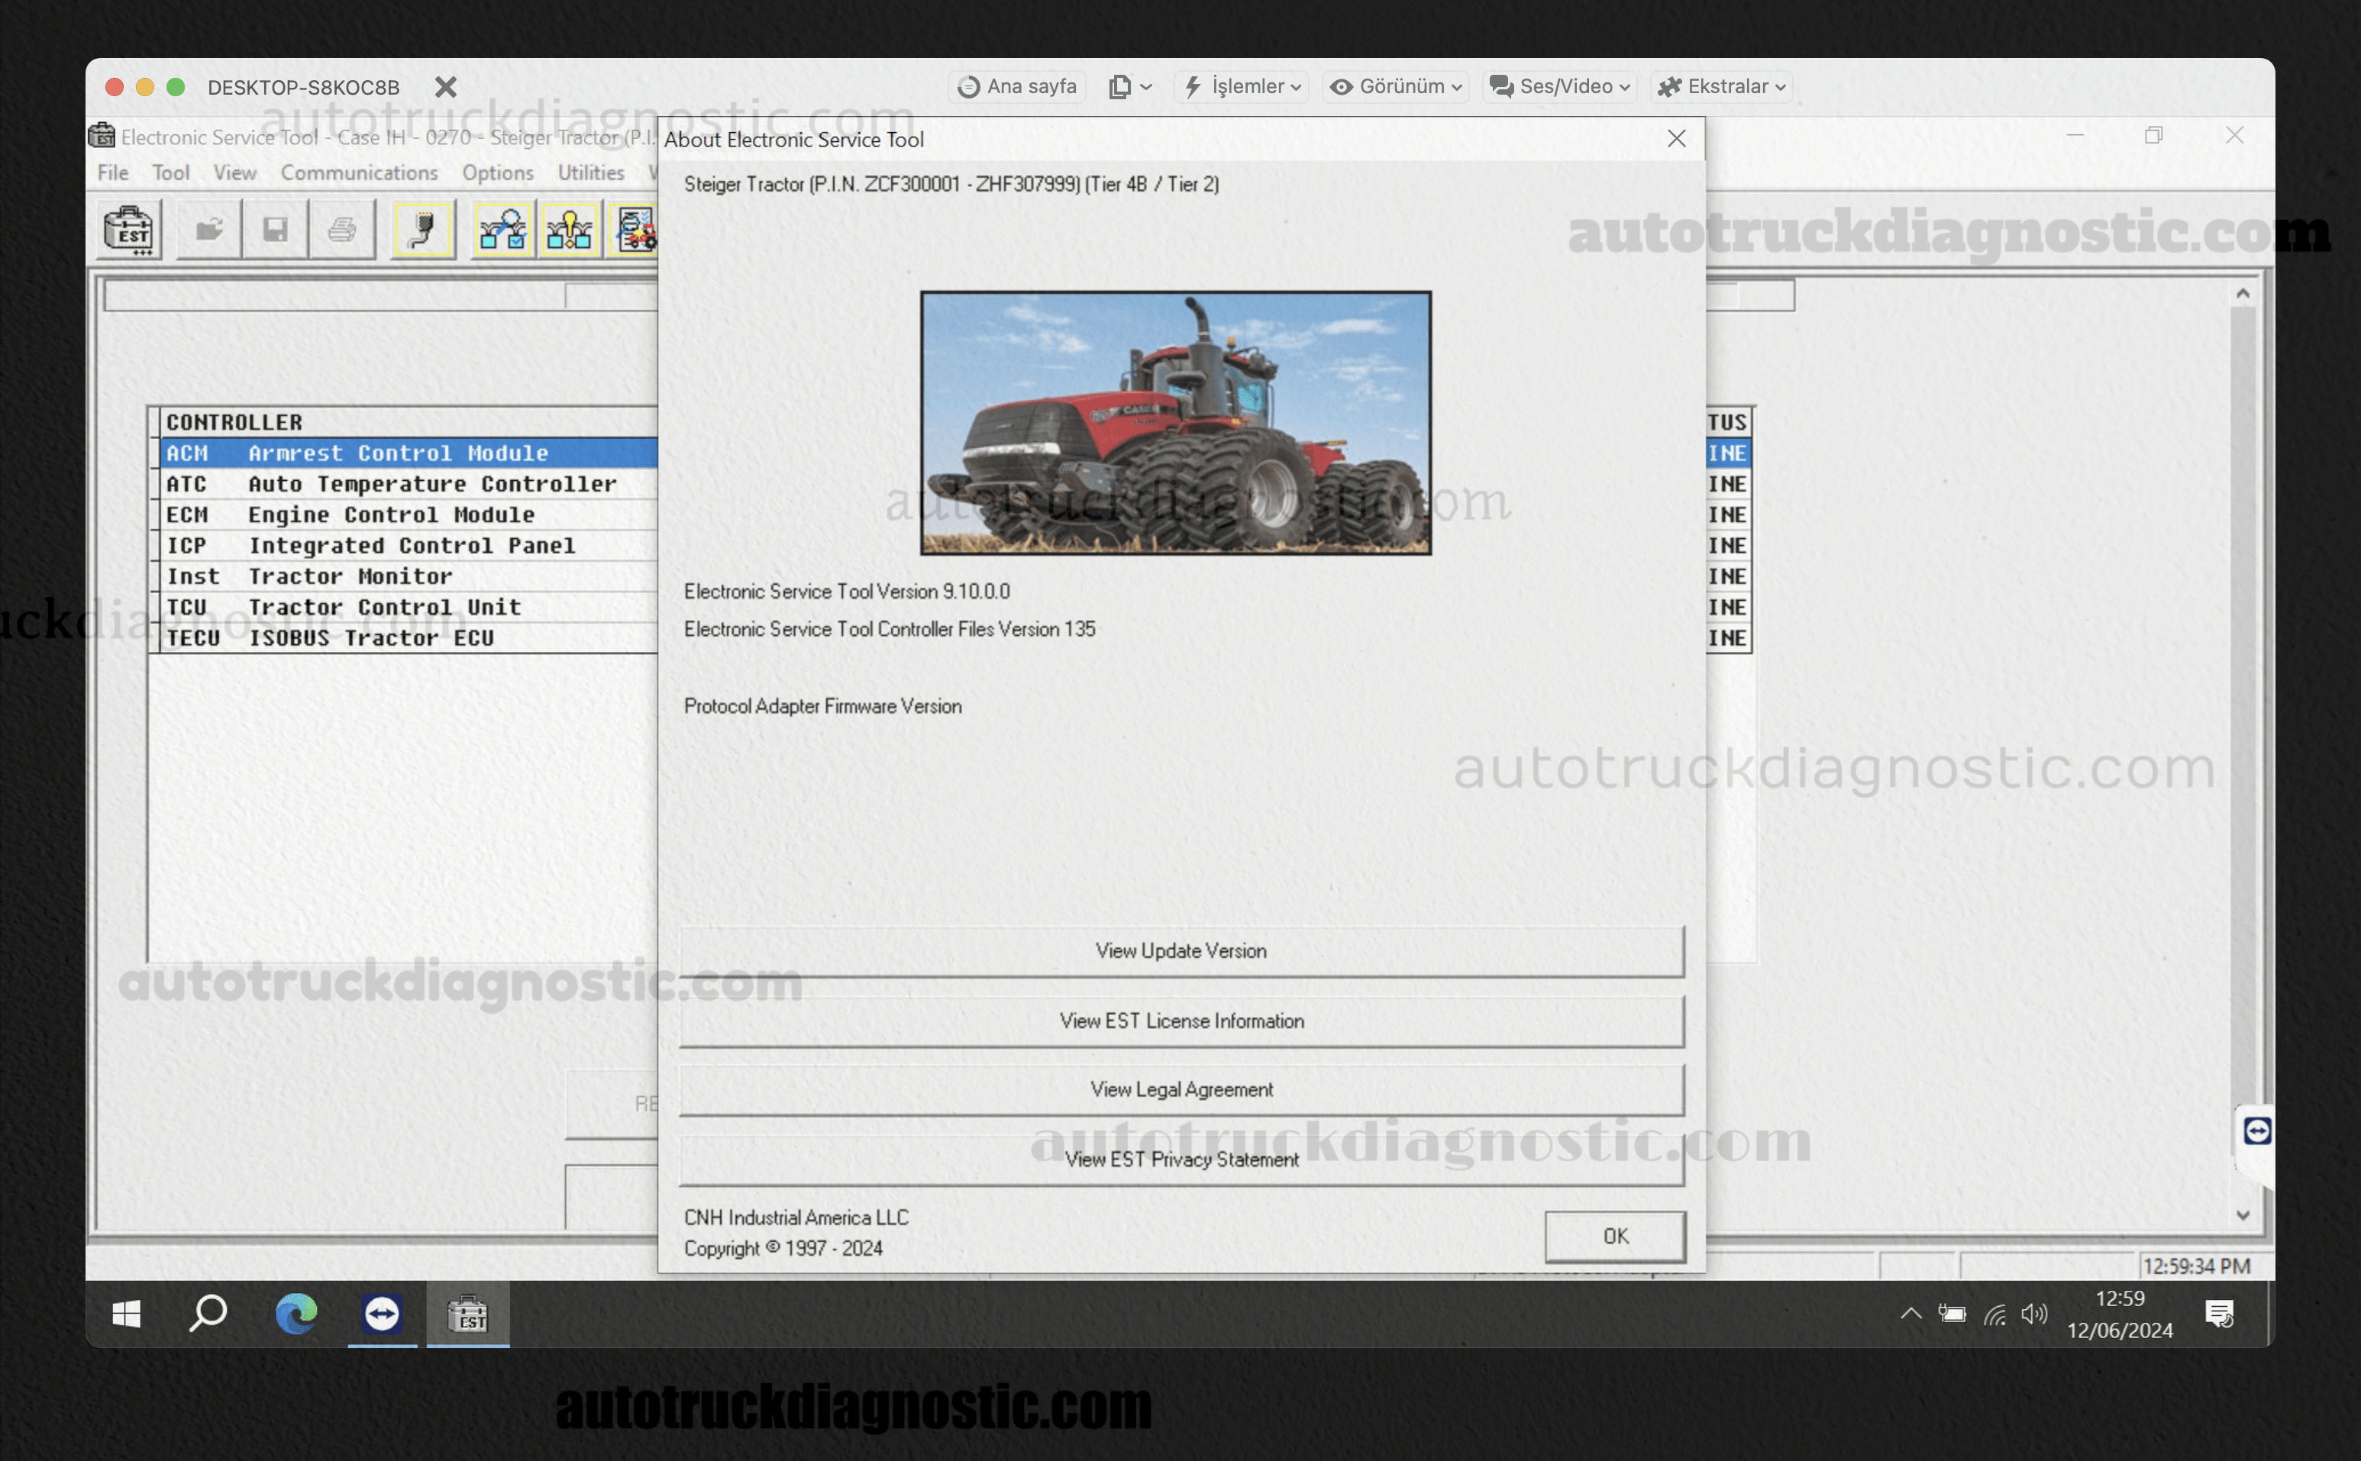Show hidden system tray icons

pyautogui.click(x=1910, y=1313)
